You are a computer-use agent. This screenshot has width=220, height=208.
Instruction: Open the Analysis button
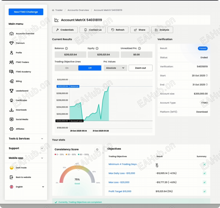click(x=162, y=30)
